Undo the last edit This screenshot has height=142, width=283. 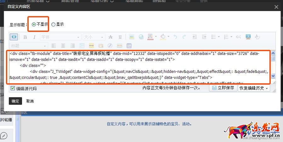(x=175, y=37)
